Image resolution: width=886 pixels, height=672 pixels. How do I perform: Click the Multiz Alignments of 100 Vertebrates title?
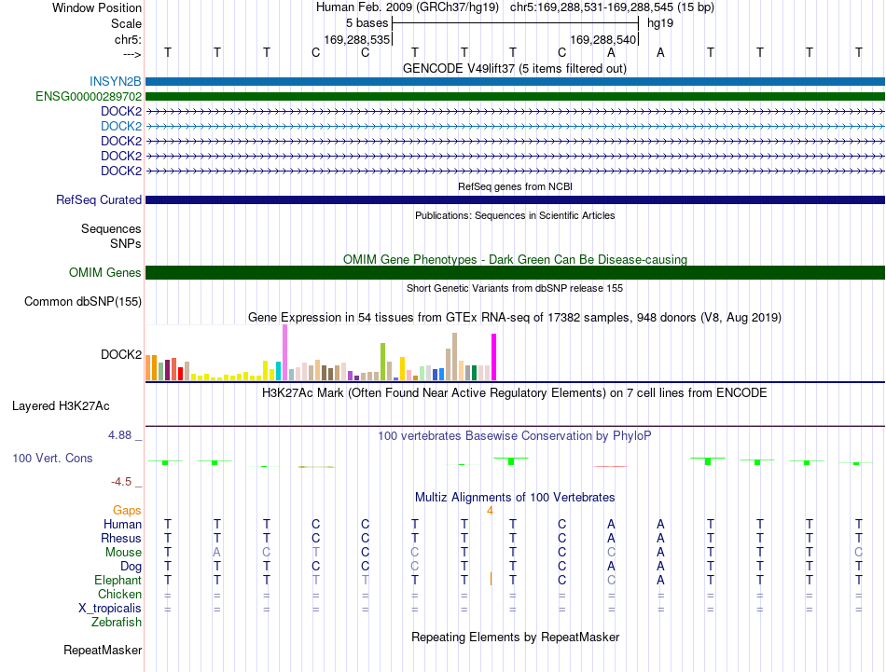[515, 498]
